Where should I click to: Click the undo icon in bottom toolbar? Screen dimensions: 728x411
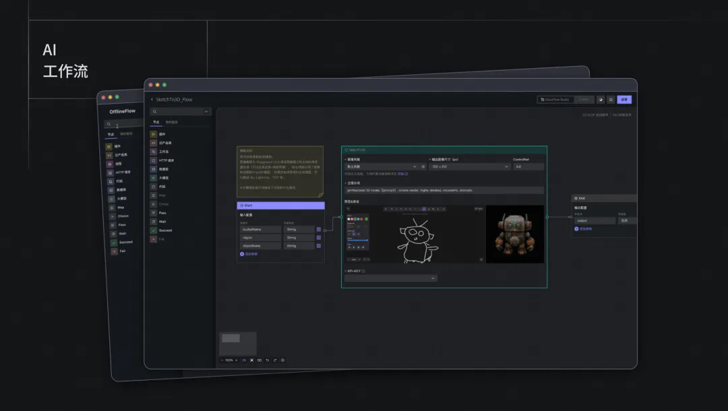point(267,360)
